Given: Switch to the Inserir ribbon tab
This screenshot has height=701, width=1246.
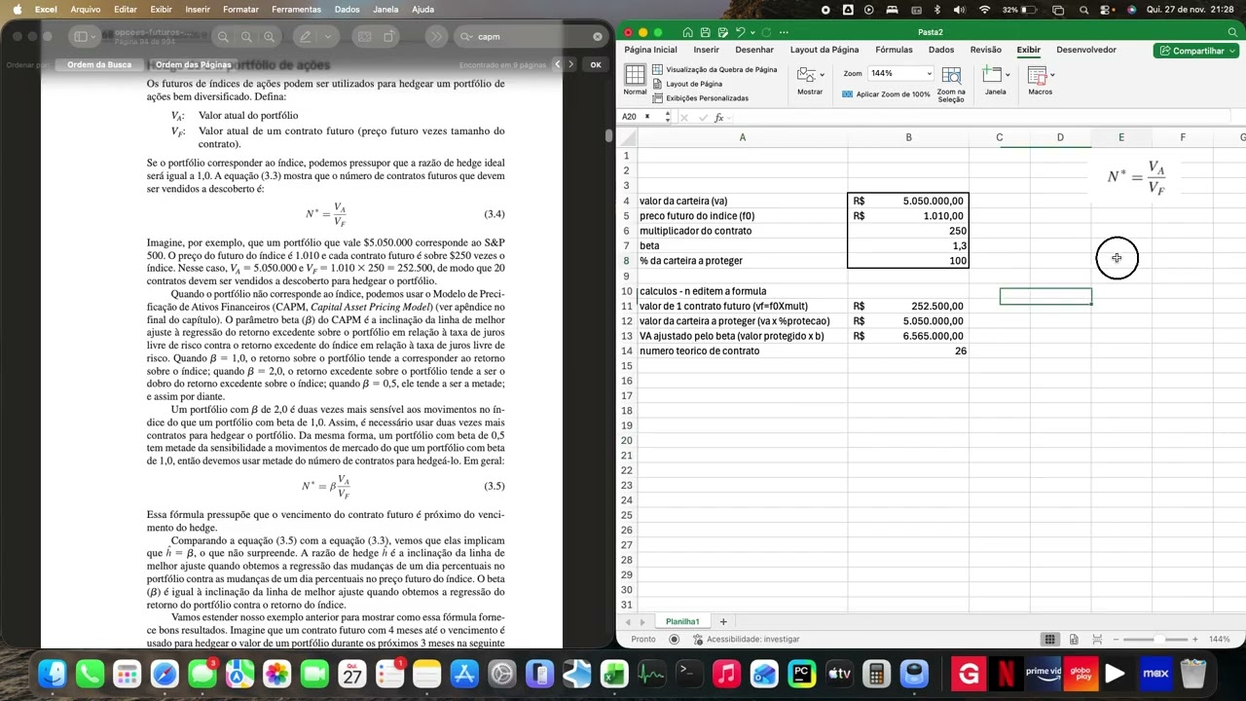Looking at the screenshot, I should 707,50.
